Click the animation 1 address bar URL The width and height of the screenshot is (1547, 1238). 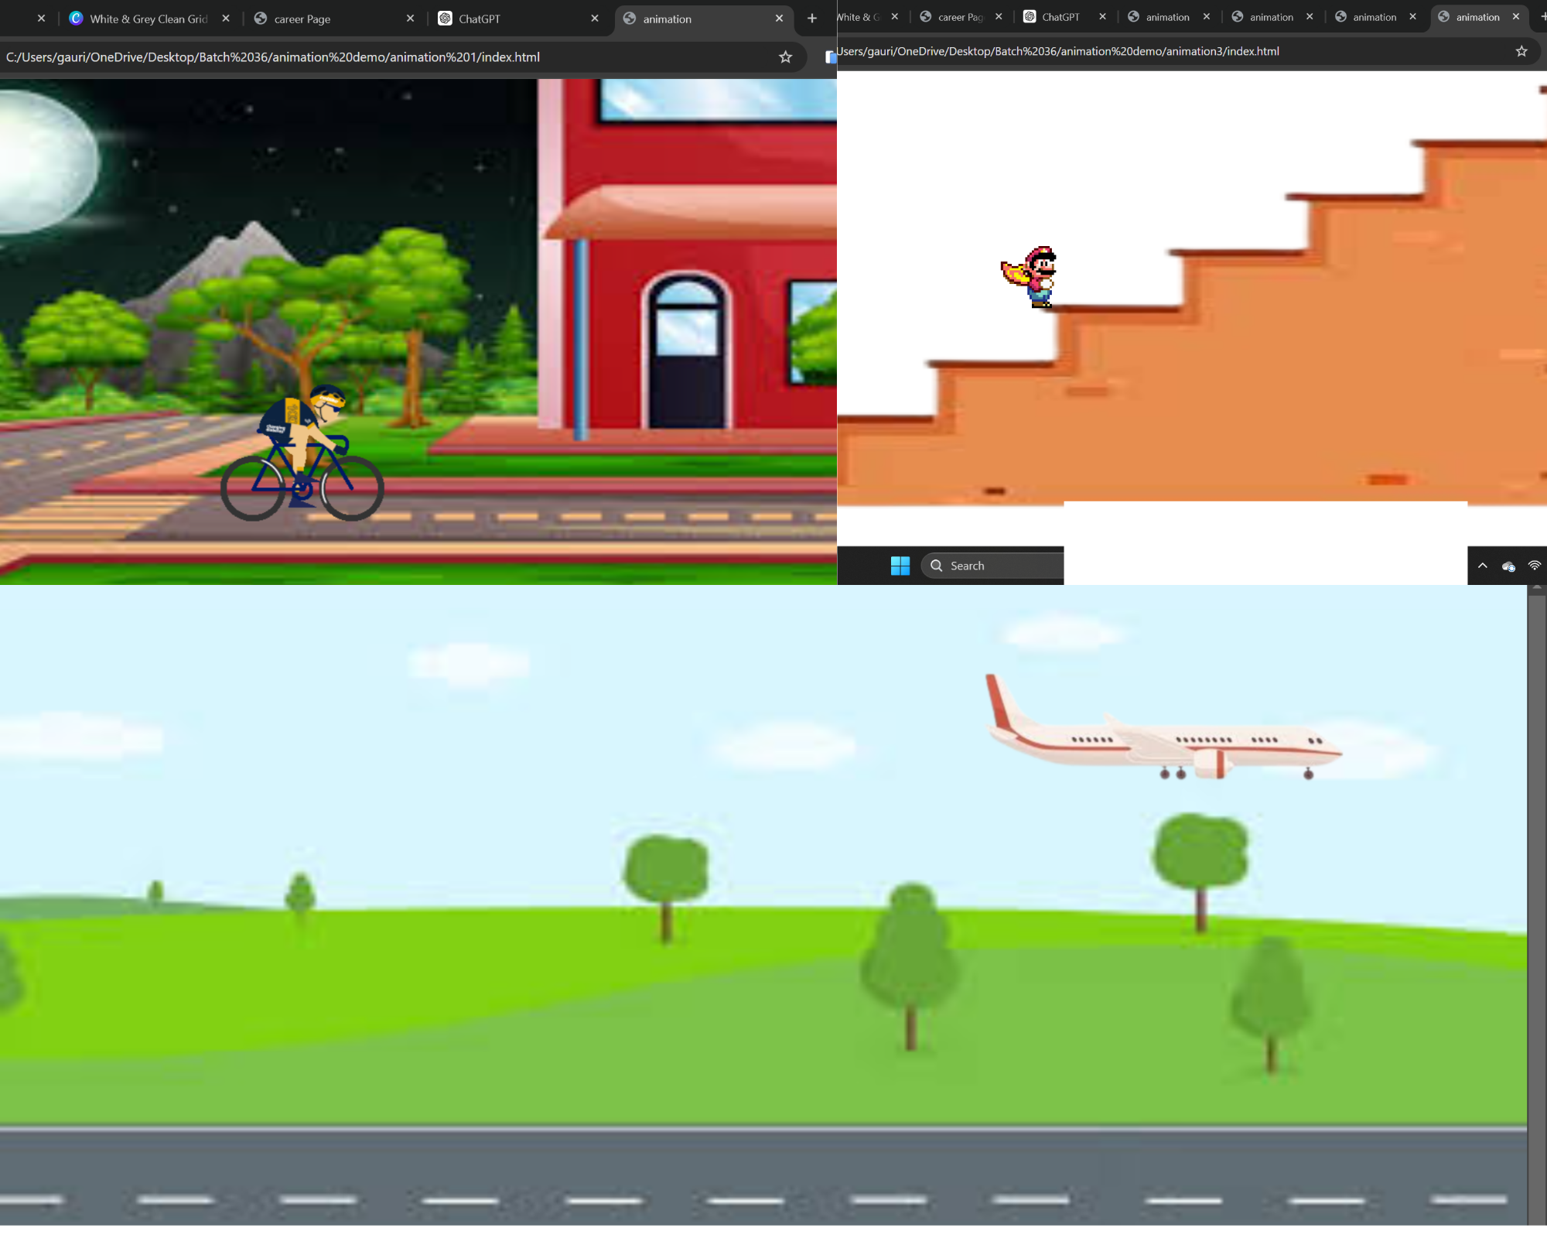272,57
